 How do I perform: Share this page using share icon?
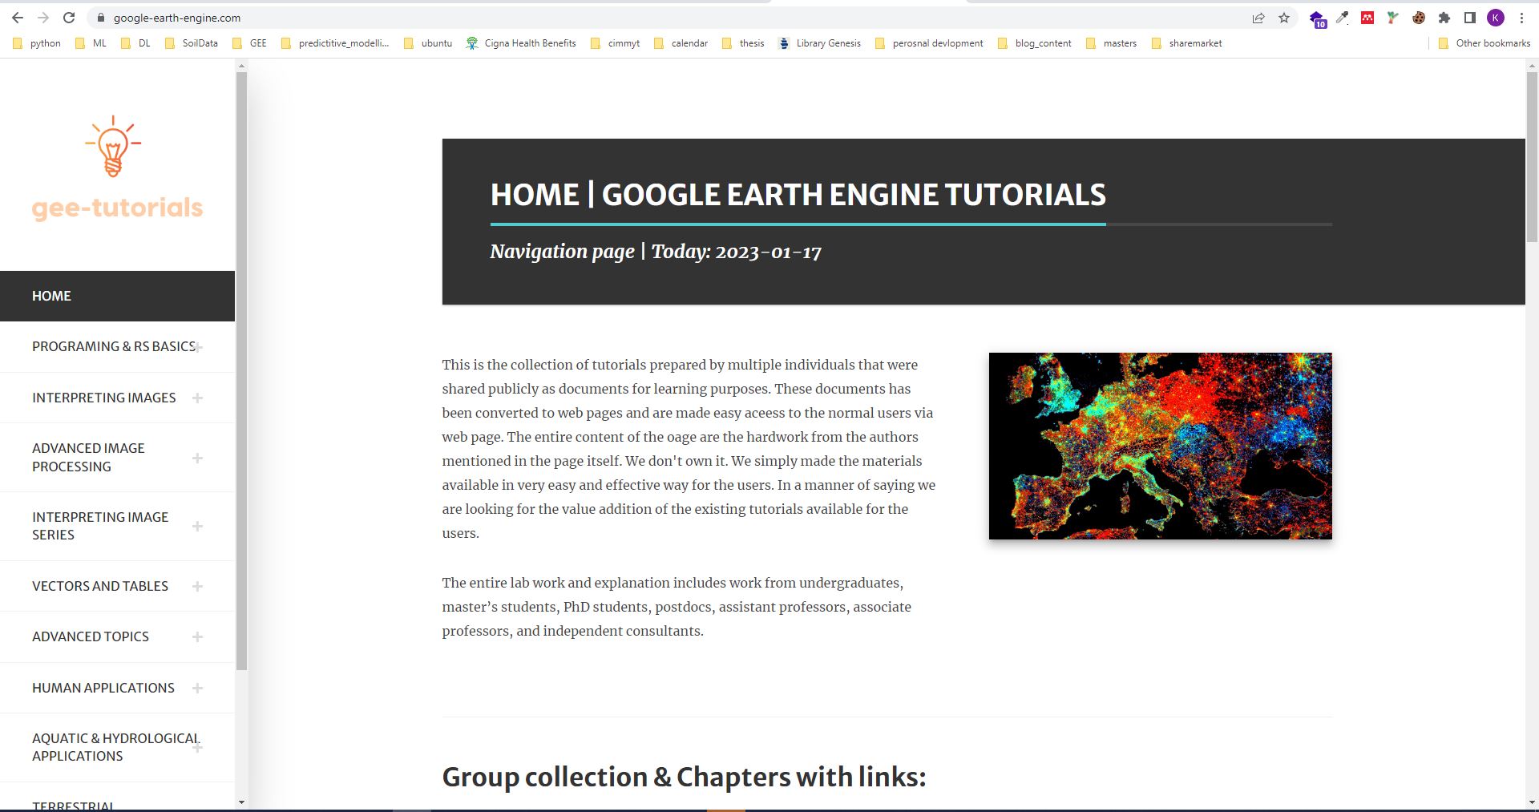(x=1258, y=18)
